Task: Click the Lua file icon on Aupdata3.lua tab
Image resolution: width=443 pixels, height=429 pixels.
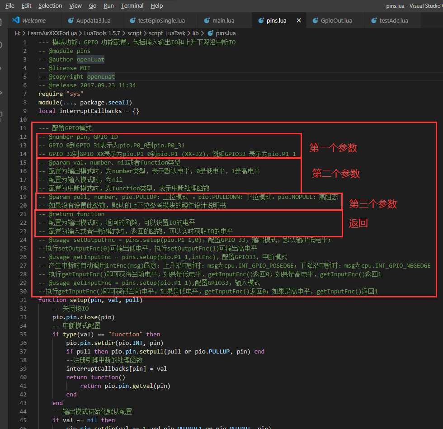Action: pos(71,20)
